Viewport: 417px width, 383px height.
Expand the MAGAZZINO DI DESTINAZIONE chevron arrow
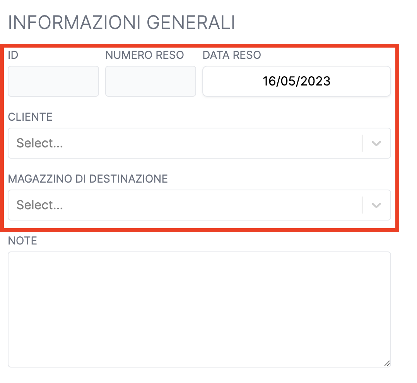tap(376, 205)
